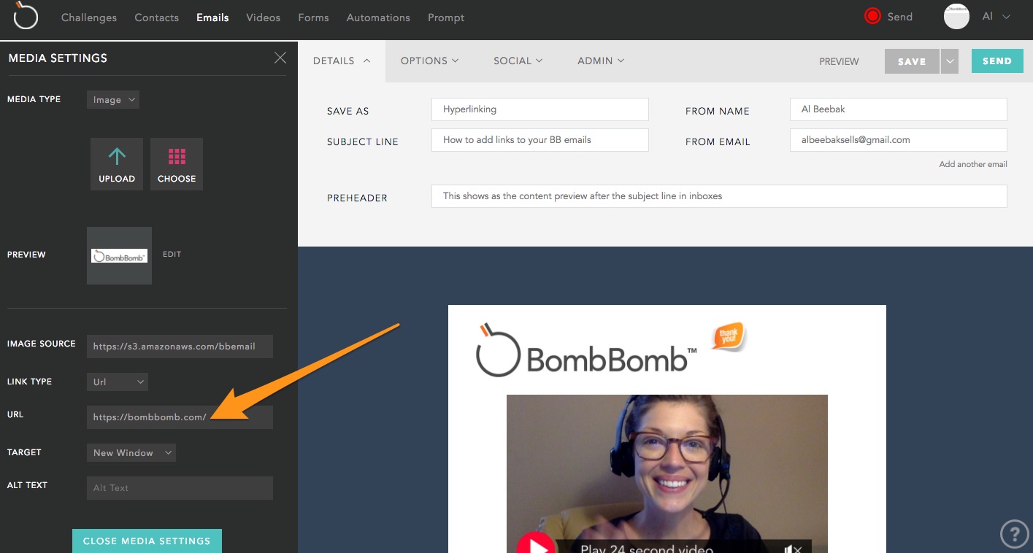
Task: Click the BombBomb logo image in email
Action: (x=586, y=349)
